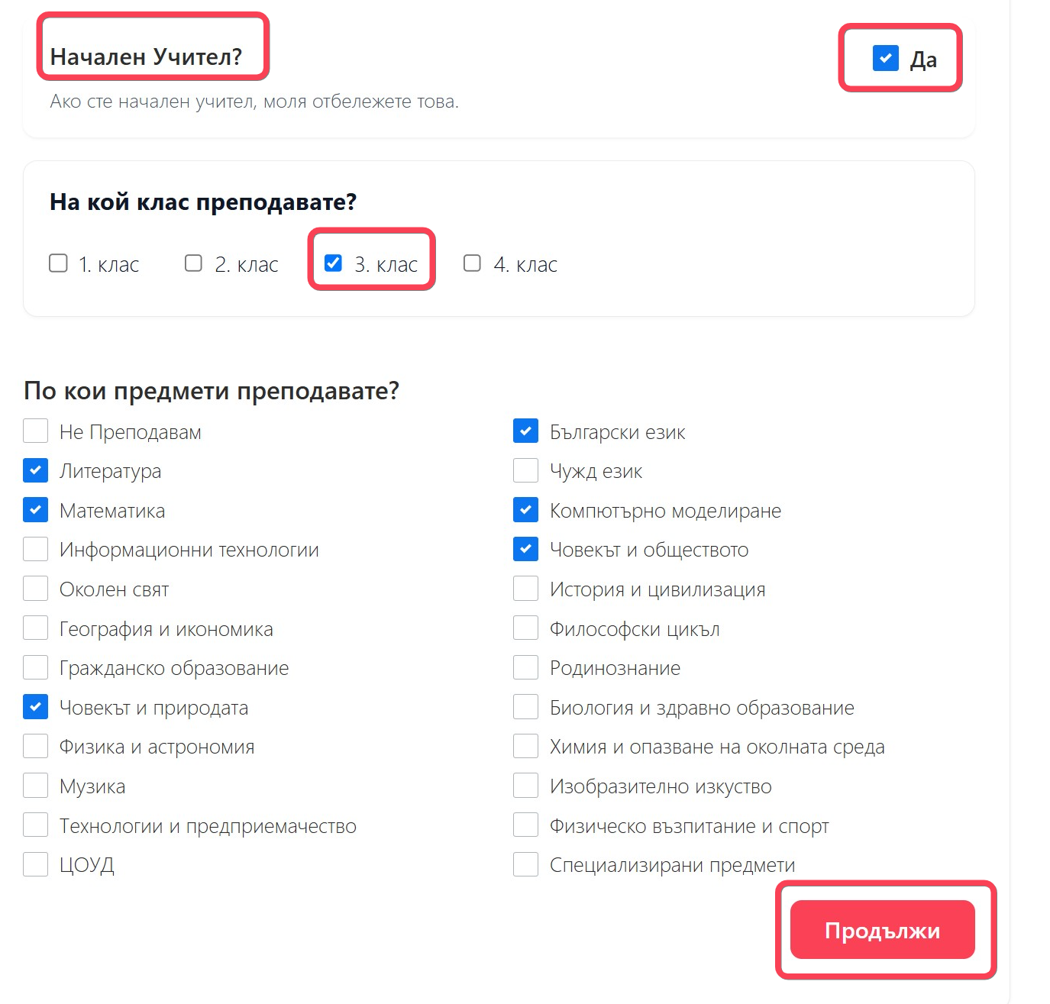Check Изобразително изкуство subject
Viewport: 1050px width, 1004px height.
pyautogui.click(x=526, y=786)
